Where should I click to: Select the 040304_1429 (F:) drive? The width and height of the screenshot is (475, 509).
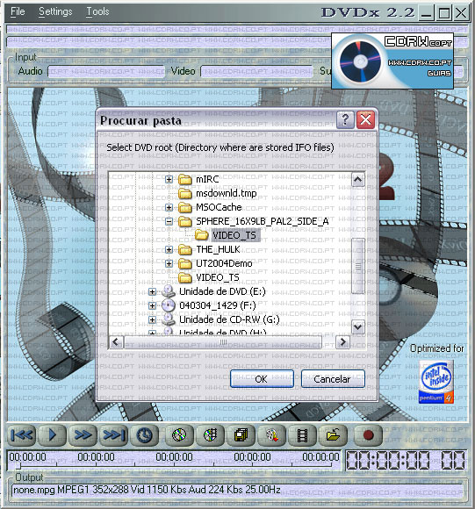coord(218,305)
